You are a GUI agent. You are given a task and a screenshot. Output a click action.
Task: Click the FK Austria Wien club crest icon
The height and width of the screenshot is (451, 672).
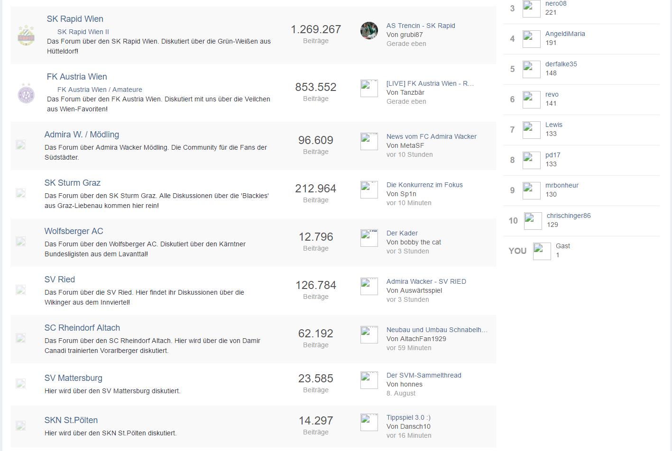point(26,93)
